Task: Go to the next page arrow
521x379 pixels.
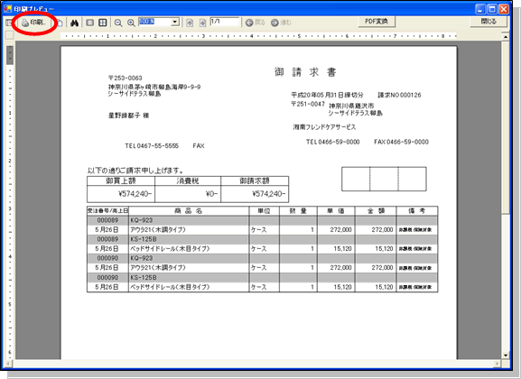Action: pos(202,23)
